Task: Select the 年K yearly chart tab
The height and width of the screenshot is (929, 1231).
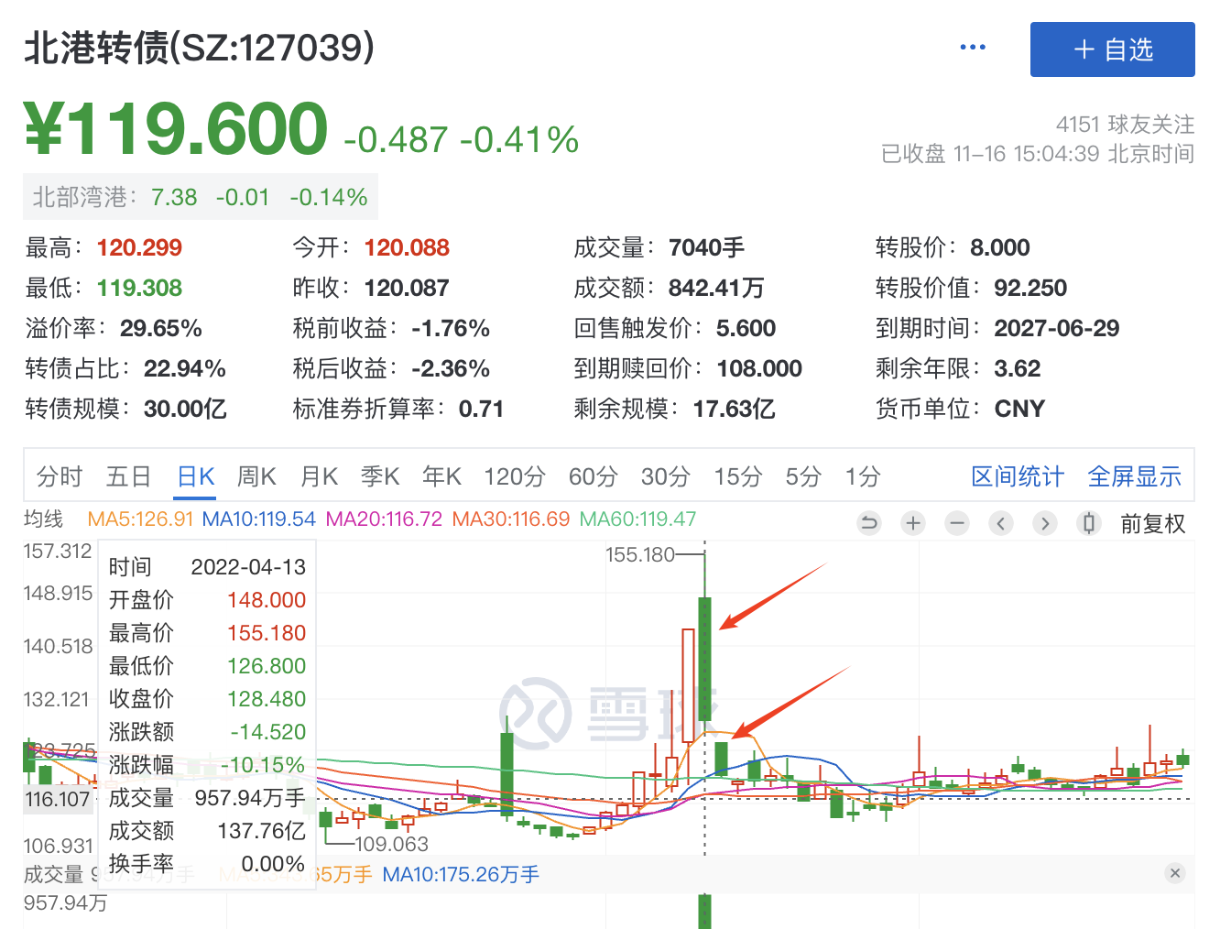Action: 441,476
